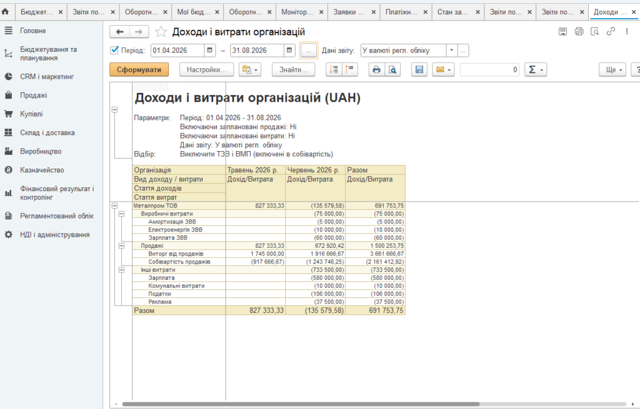640x409 pixels.
Task: Open Казначейство section
Action: tap(42, 170)
